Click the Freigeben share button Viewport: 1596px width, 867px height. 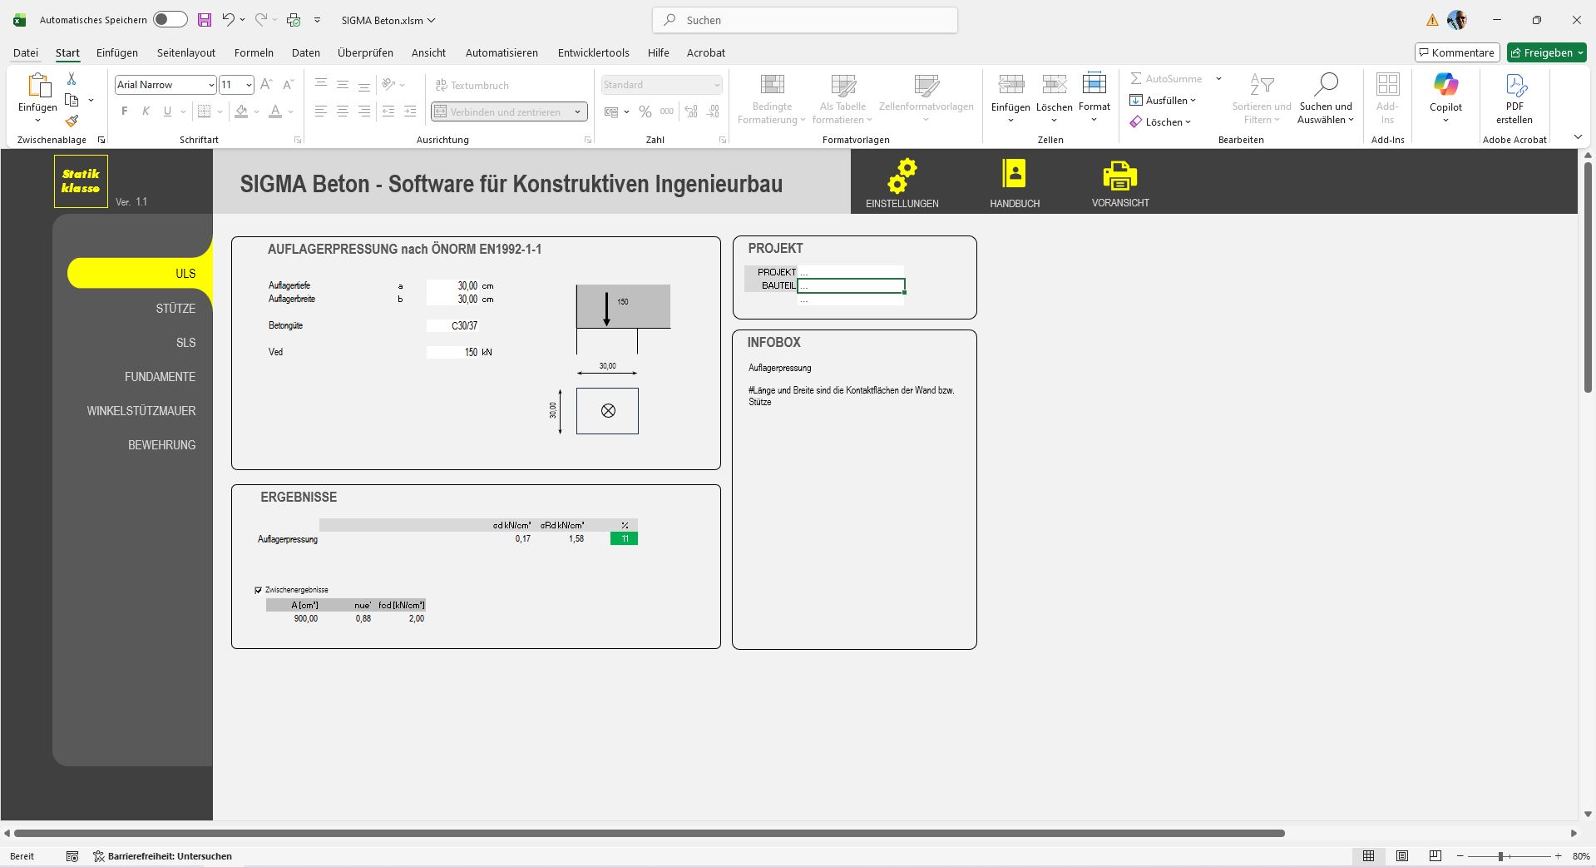point(1545,52)
